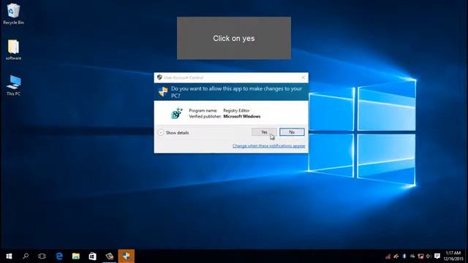Click No in the User Account Control dialog
The height and width of the screenshot is (263, 468).
tap(292, 132)
